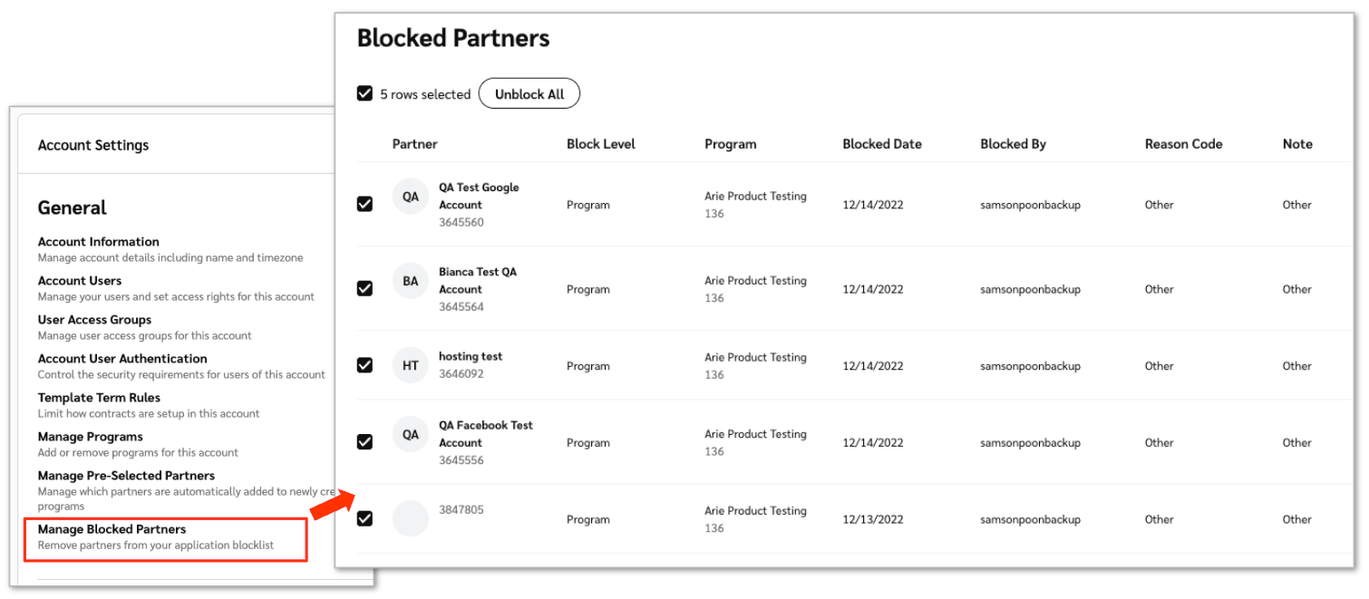Deselect the QA Facebook Test Account row

coord(364,442)
